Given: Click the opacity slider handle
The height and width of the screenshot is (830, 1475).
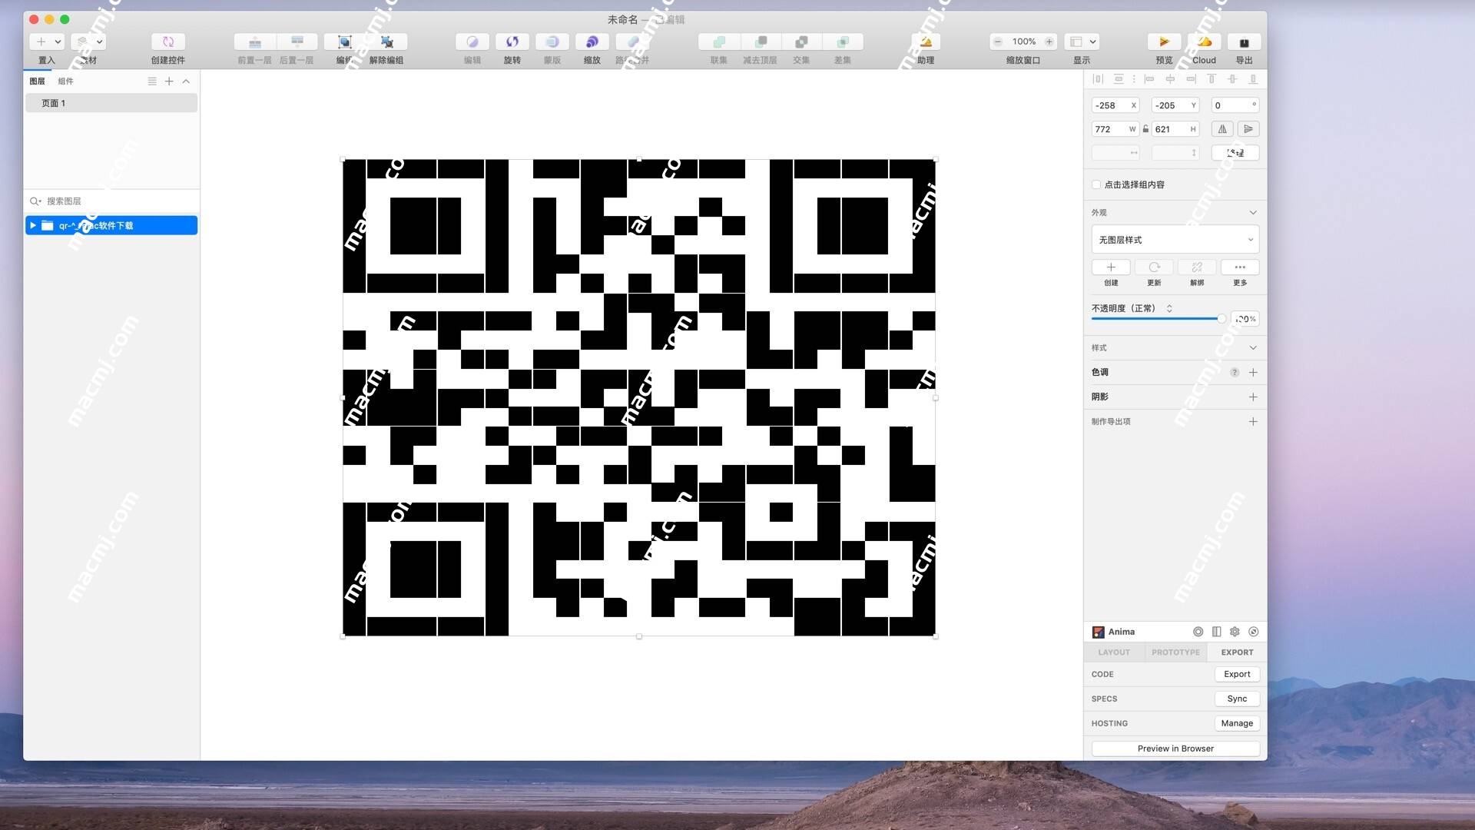Looking at the screenshot, I should (x=1221, y=319).
